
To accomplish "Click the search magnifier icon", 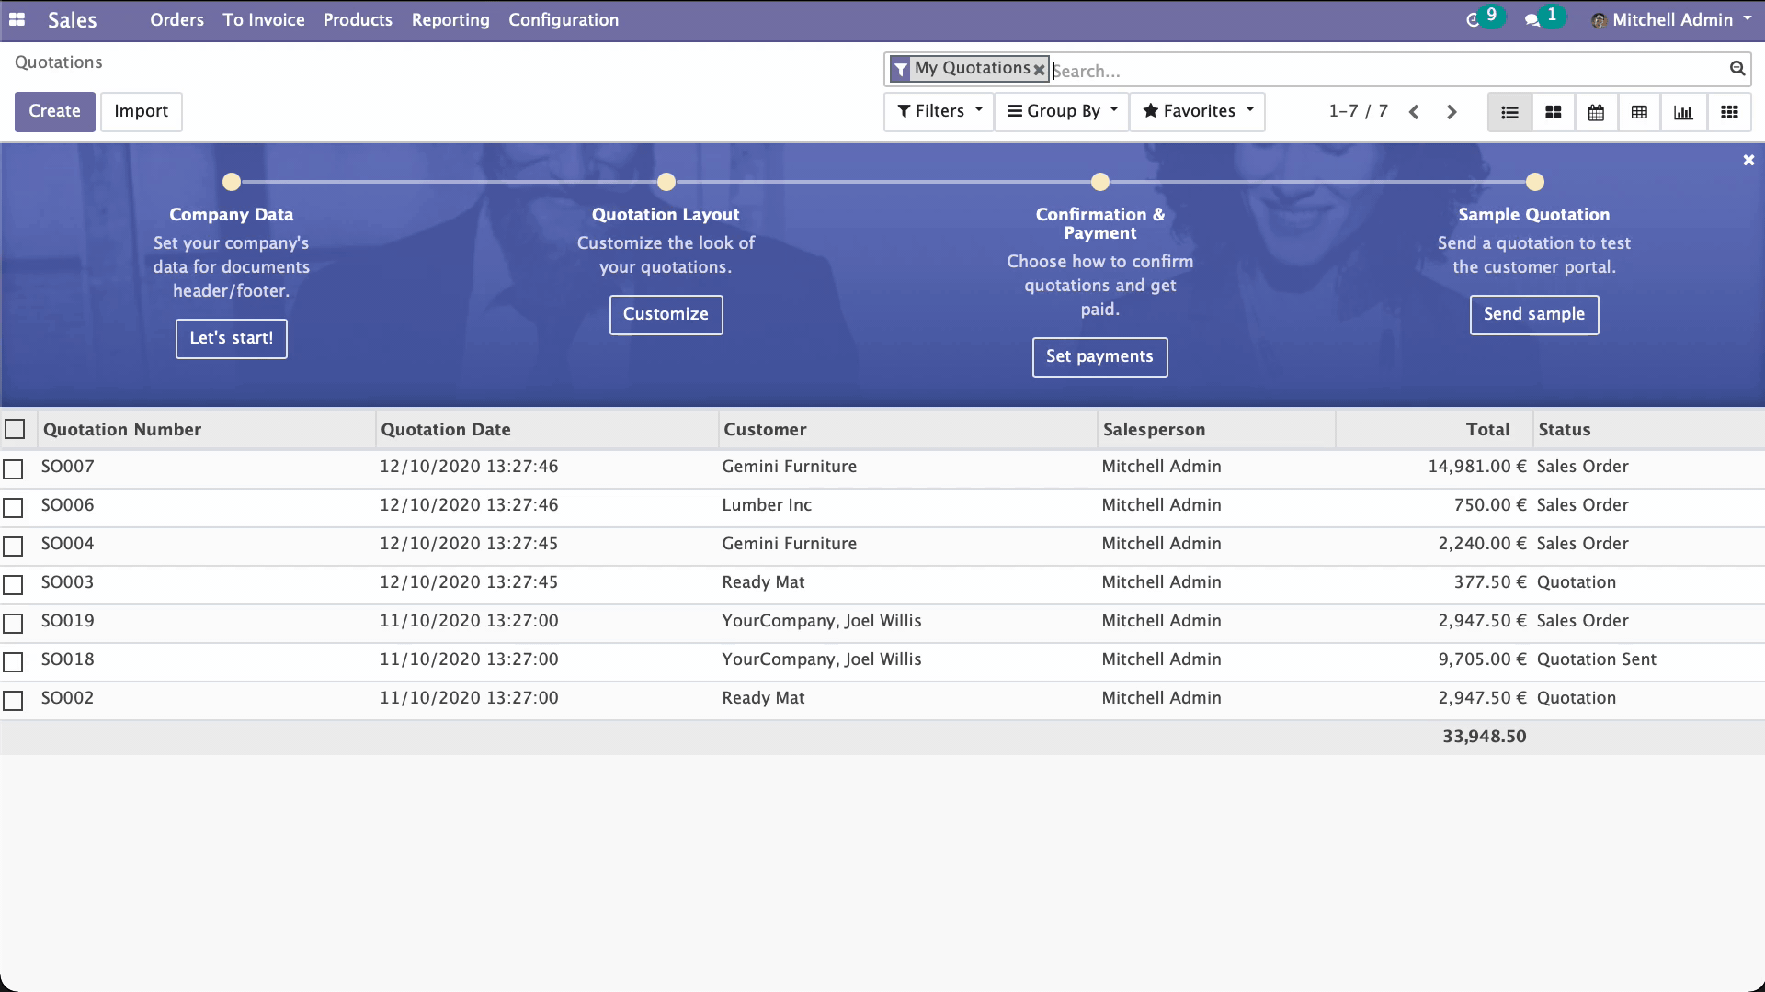I will coord(1737,69).
